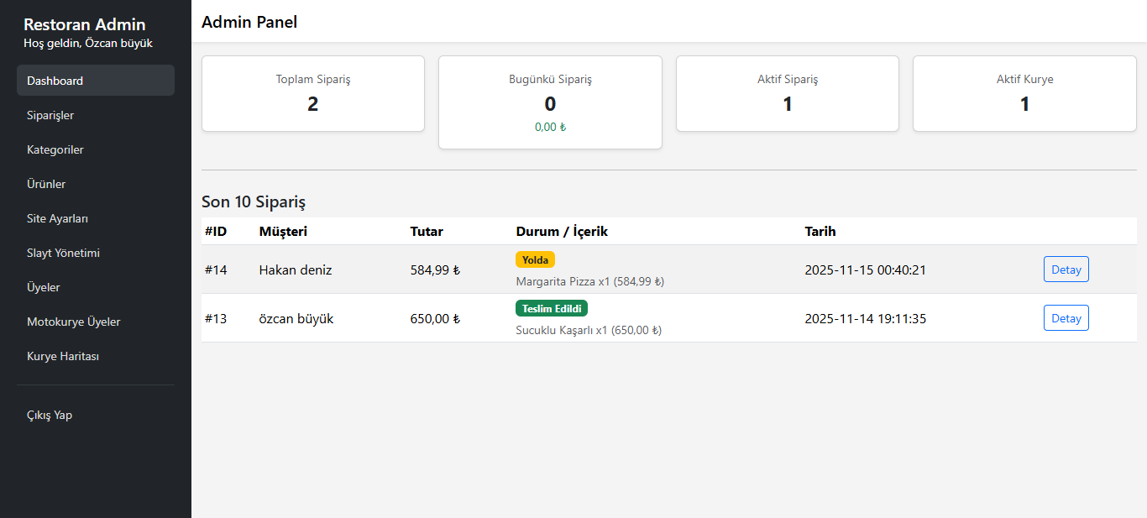1147x518 pixels.
Task: Click the Restoran Admin sidebar title
Action: 84,24
